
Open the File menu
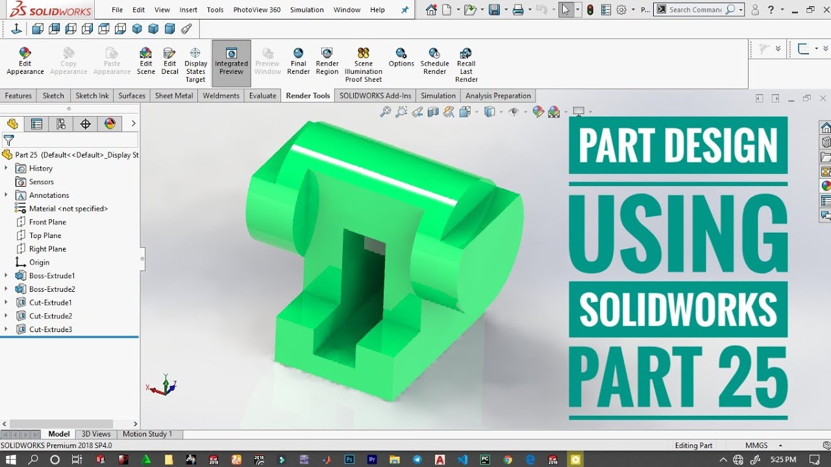[x=117, y=10]
